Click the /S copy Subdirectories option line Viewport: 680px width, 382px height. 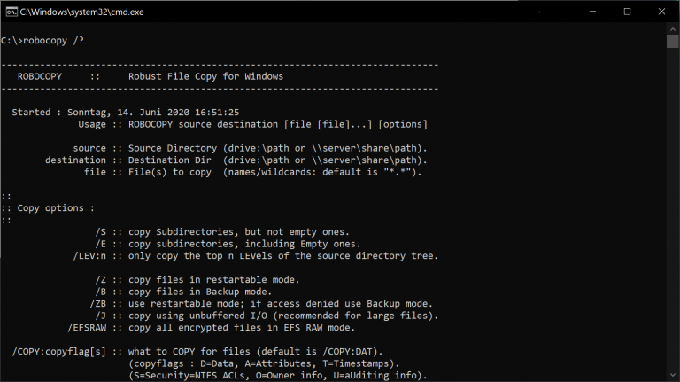[x=221, y=232]
